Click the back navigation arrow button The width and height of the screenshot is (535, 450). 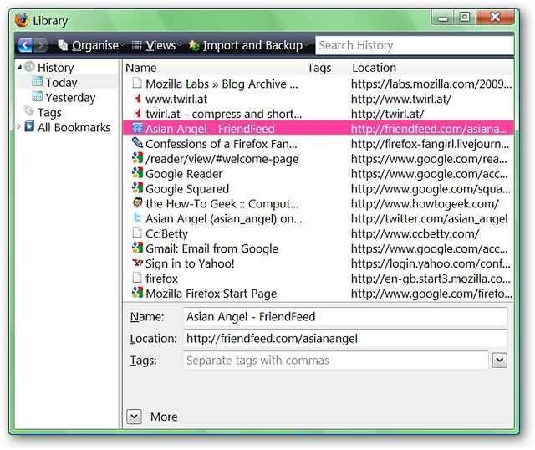pyautogui.click(x=24, y=45)
